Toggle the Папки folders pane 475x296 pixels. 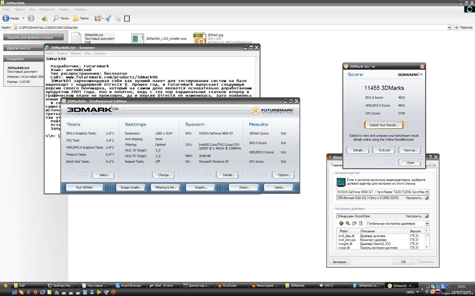coord(81,18)
